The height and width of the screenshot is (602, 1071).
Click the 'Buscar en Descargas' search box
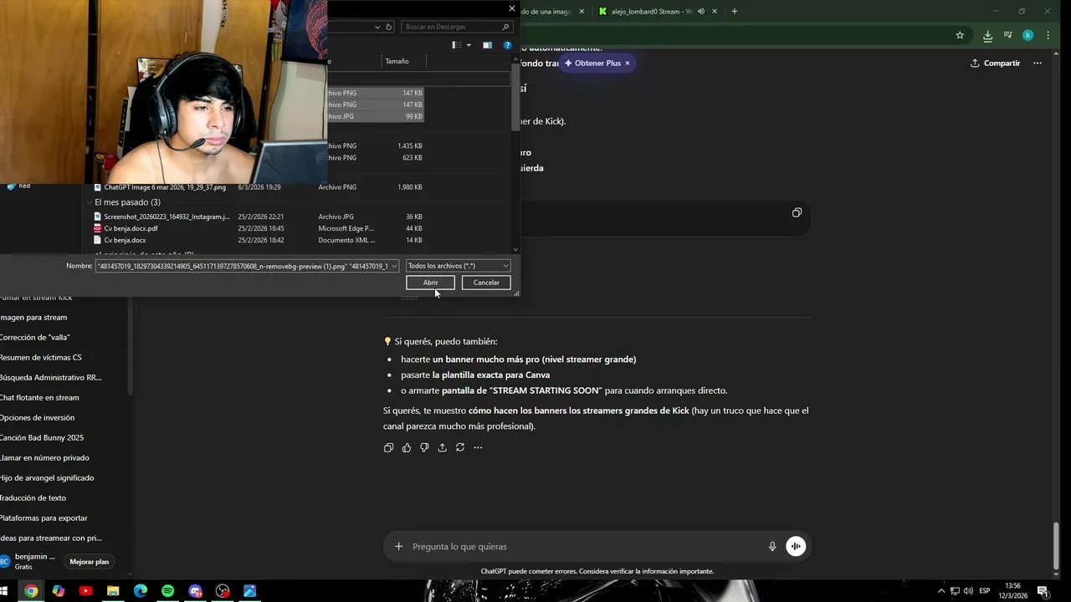456,27
